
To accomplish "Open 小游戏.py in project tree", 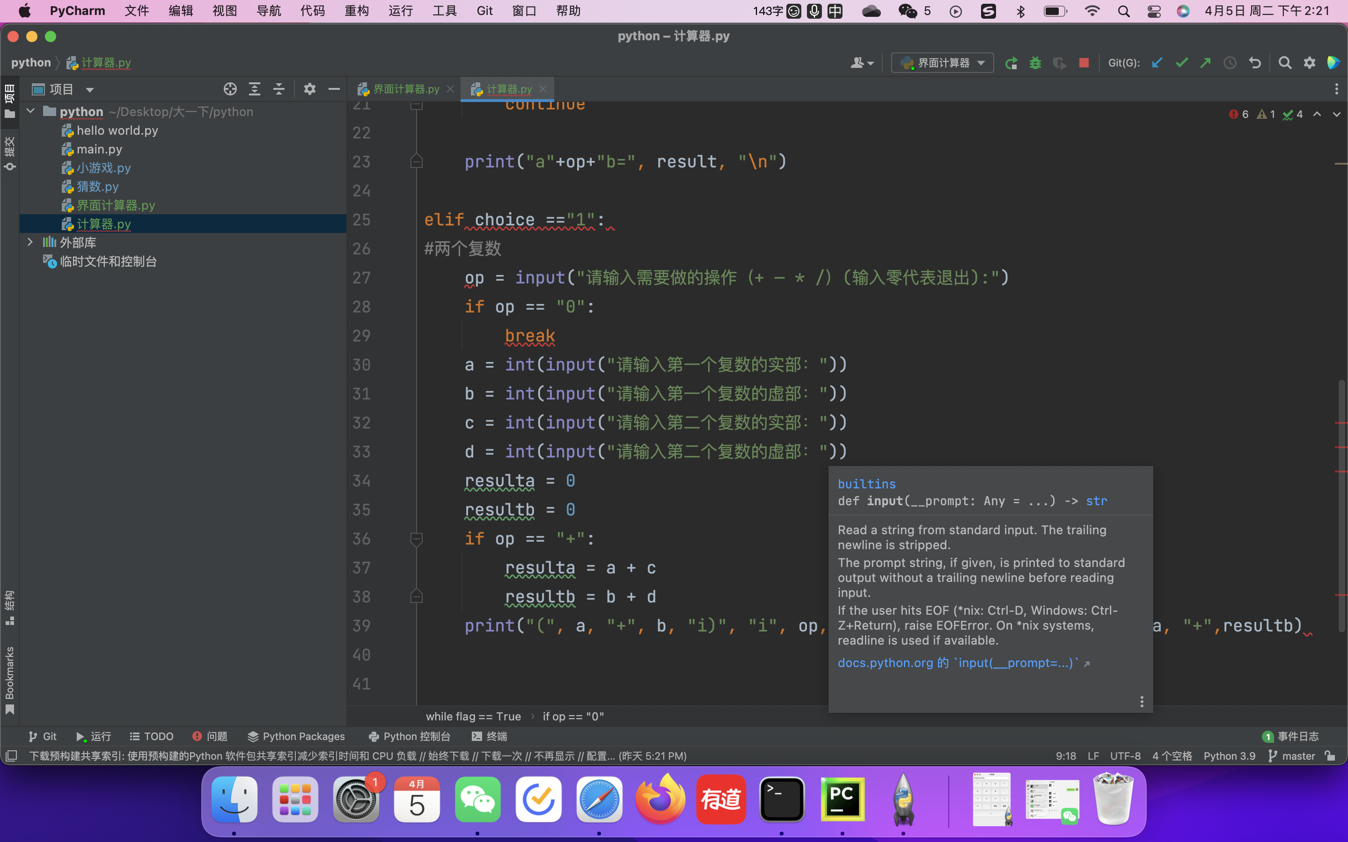I will click(x=103, y=167).
